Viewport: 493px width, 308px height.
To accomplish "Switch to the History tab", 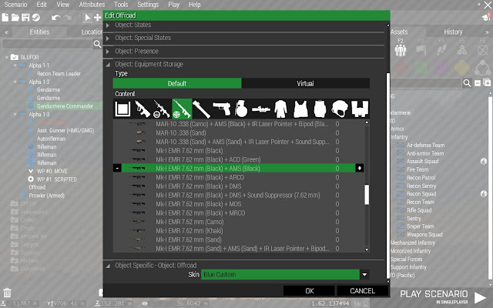I will 453,32.
